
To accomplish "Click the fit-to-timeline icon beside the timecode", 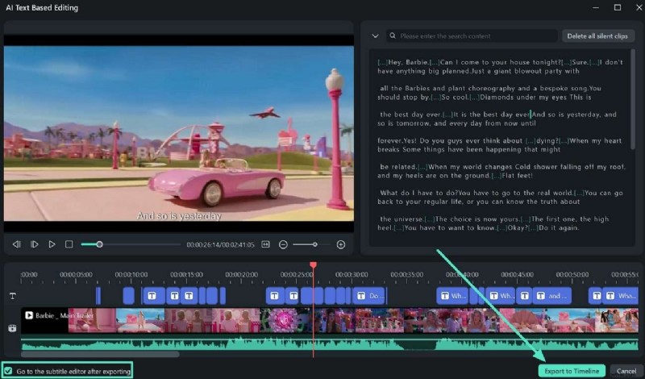I will [x=265, y=244].
